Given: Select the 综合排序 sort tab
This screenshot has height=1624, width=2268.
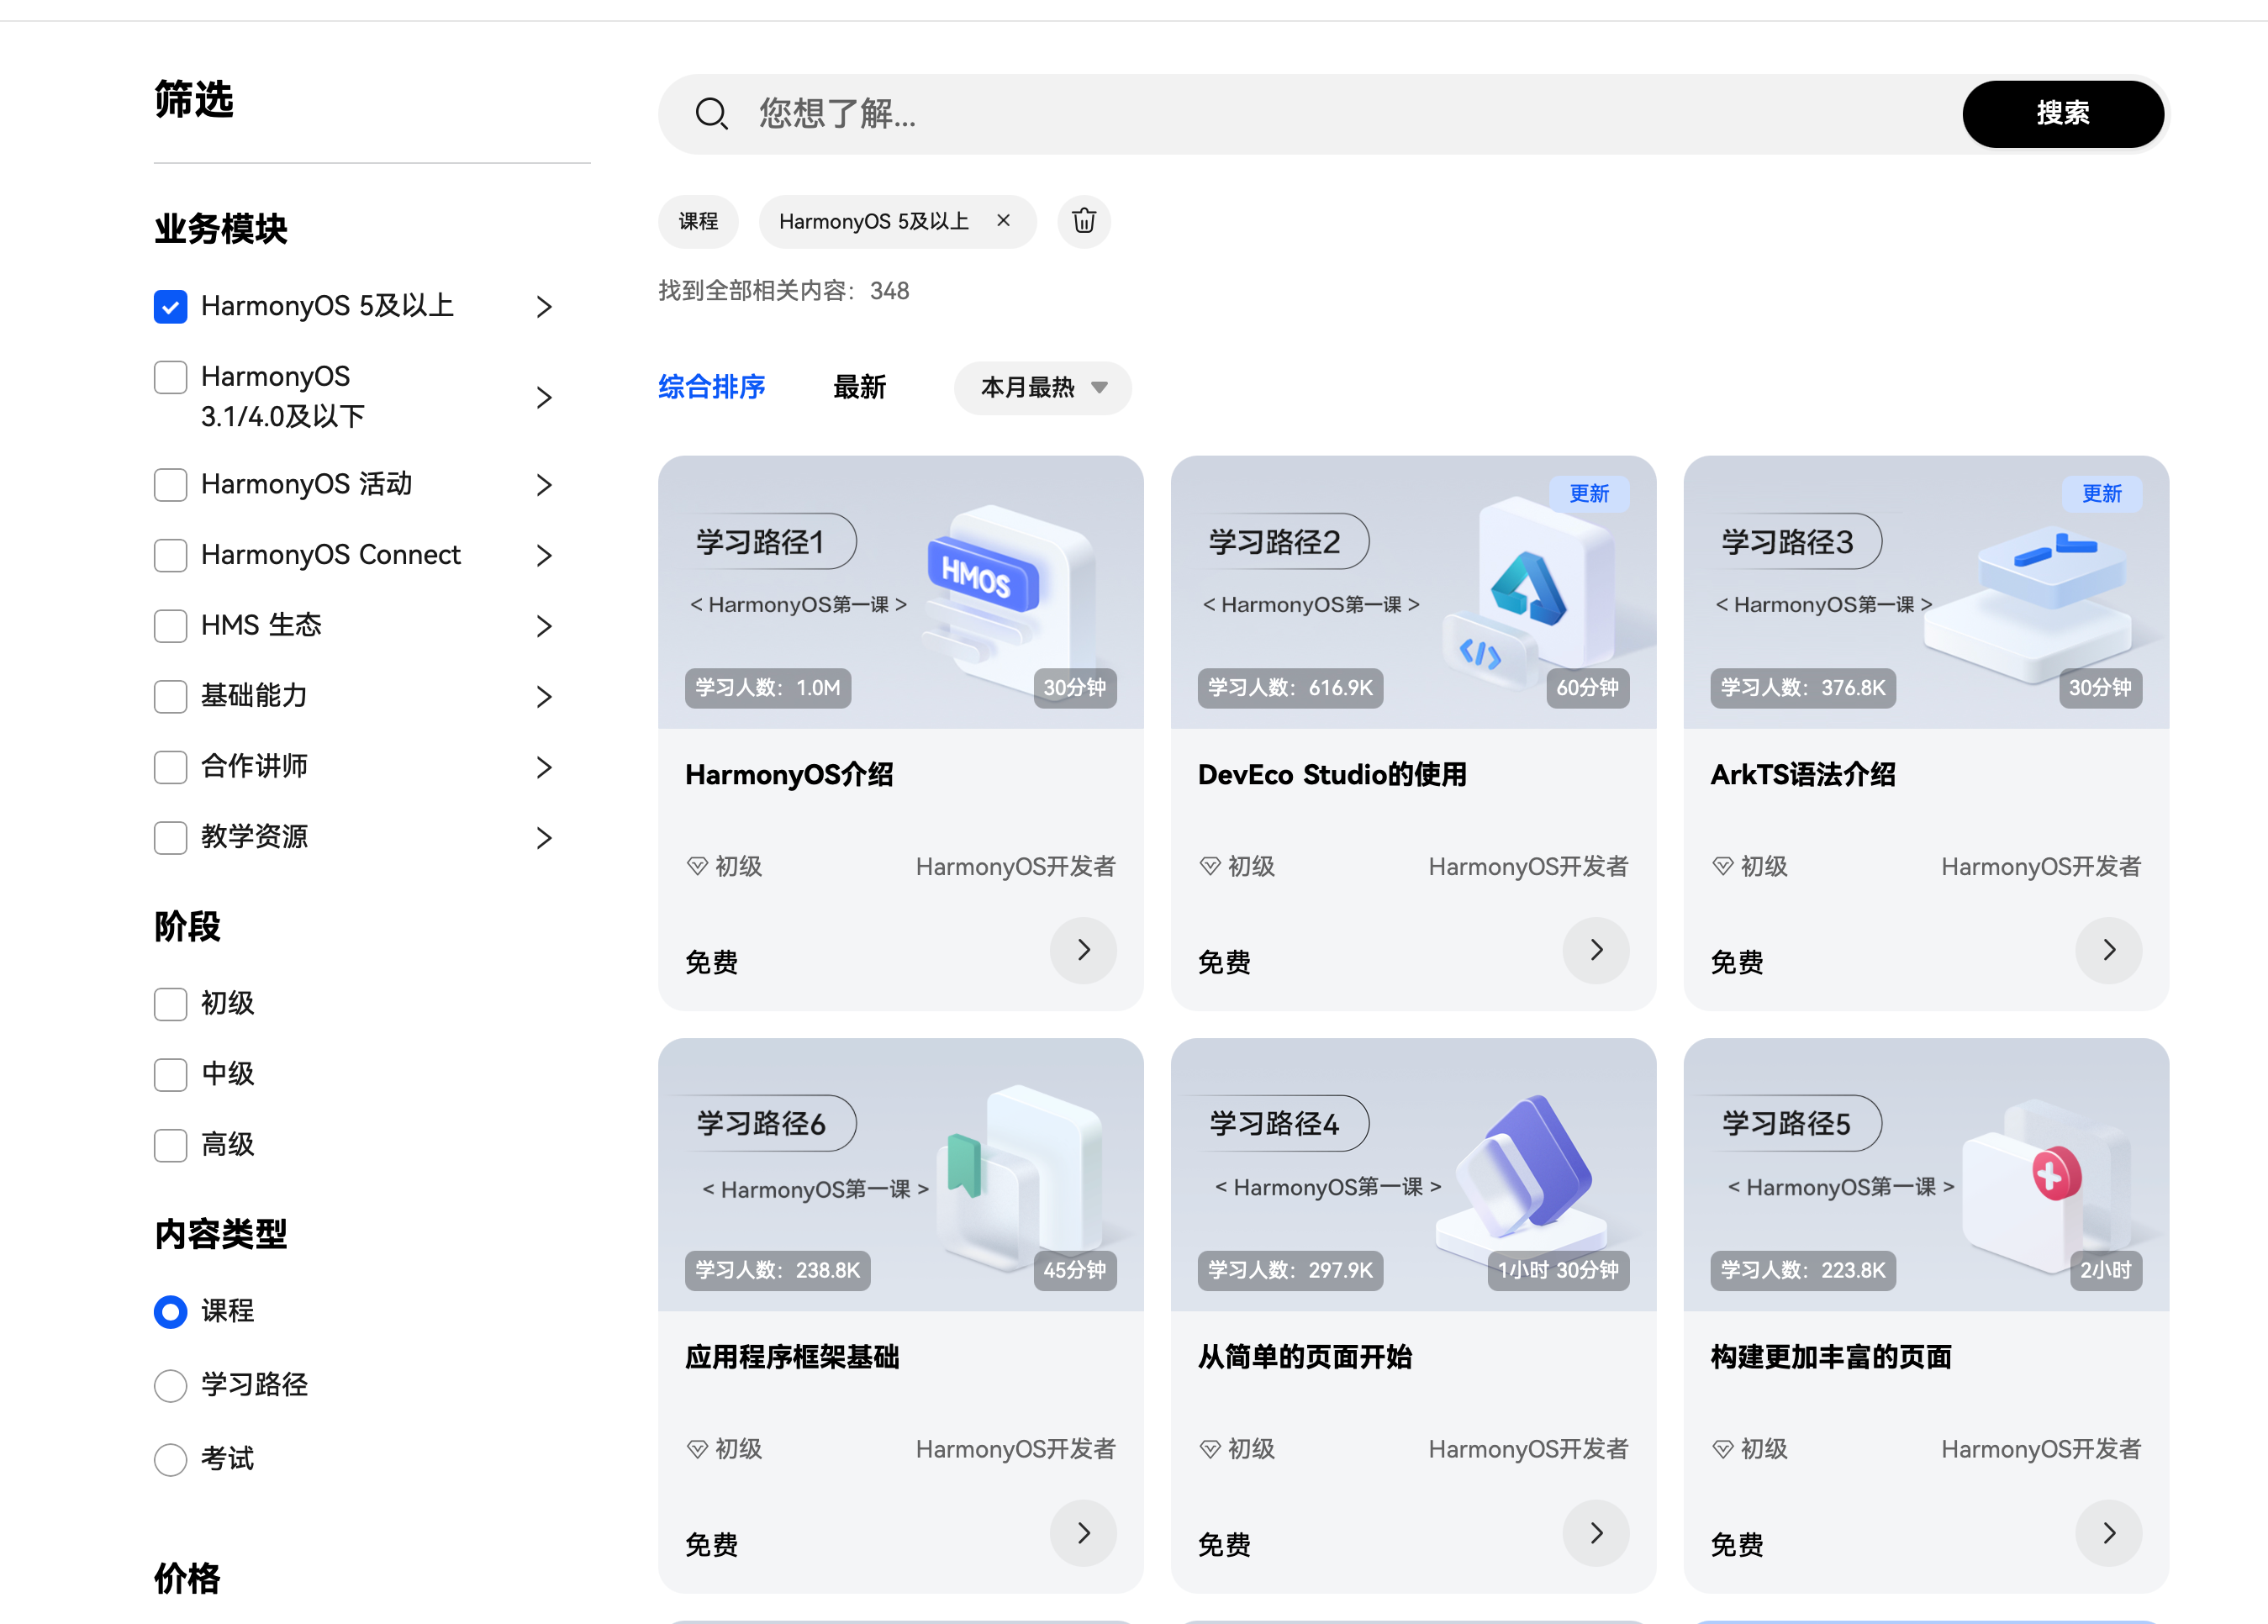Looking at the screenshot, I should coord(711,388).
